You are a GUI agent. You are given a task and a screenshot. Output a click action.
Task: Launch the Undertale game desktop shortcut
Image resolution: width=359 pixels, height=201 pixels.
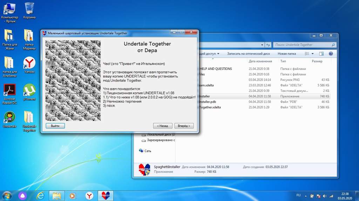pyautogui.click(x=9, y=119)
